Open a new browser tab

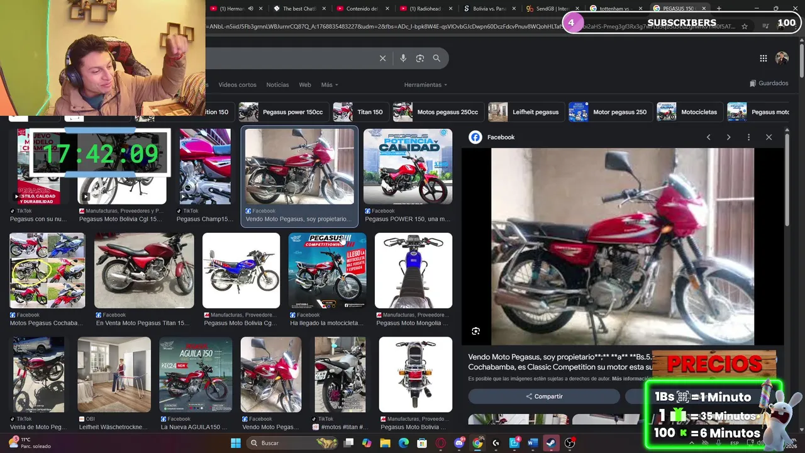pyautogui.click(x=719, y=9)
